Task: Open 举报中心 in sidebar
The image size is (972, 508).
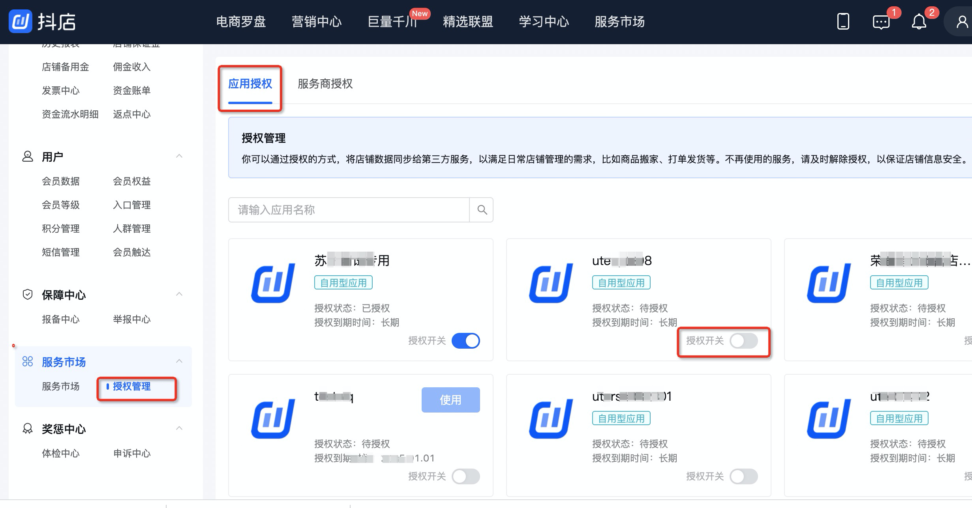Action: [x=132, y=319]
